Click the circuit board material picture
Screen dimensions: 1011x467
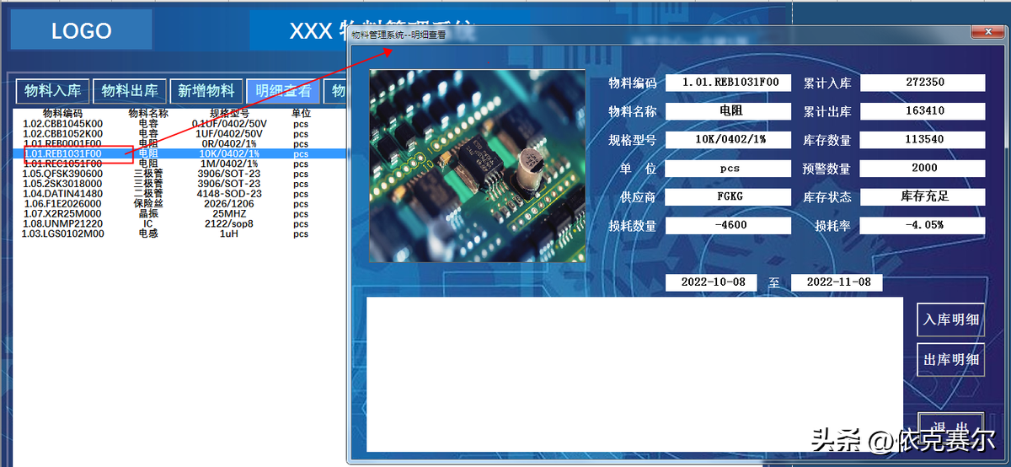coord(477,165)
